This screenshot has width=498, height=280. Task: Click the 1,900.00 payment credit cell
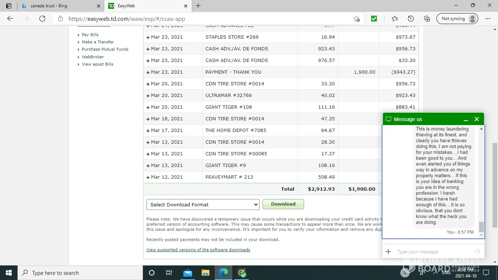point(358,72)
